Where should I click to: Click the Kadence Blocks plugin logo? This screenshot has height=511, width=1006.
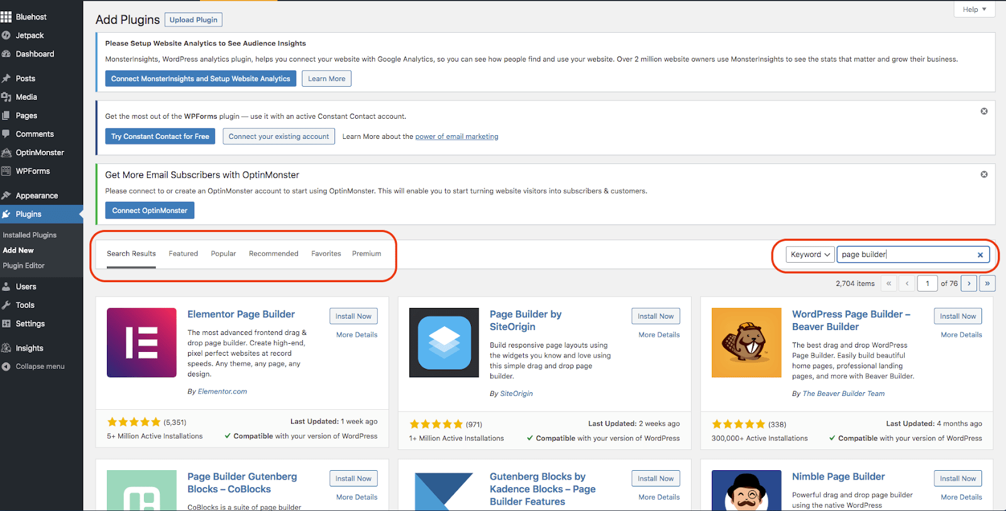pyautogui.click(x=444, y=490)
